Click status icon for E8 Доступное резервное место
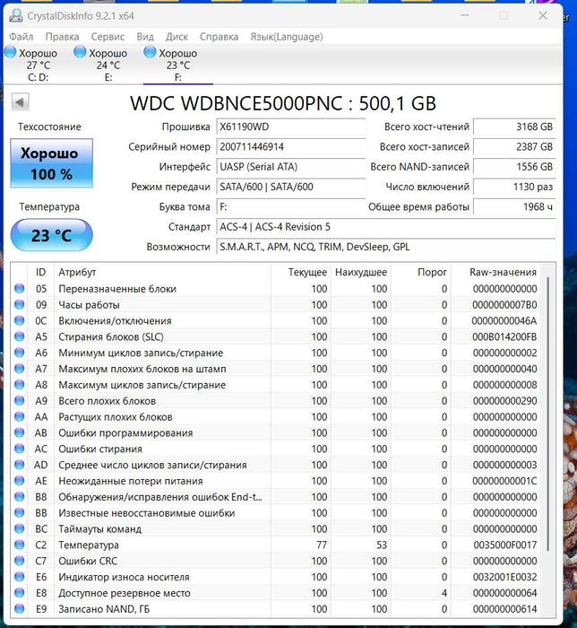 [x=19, y=593]
